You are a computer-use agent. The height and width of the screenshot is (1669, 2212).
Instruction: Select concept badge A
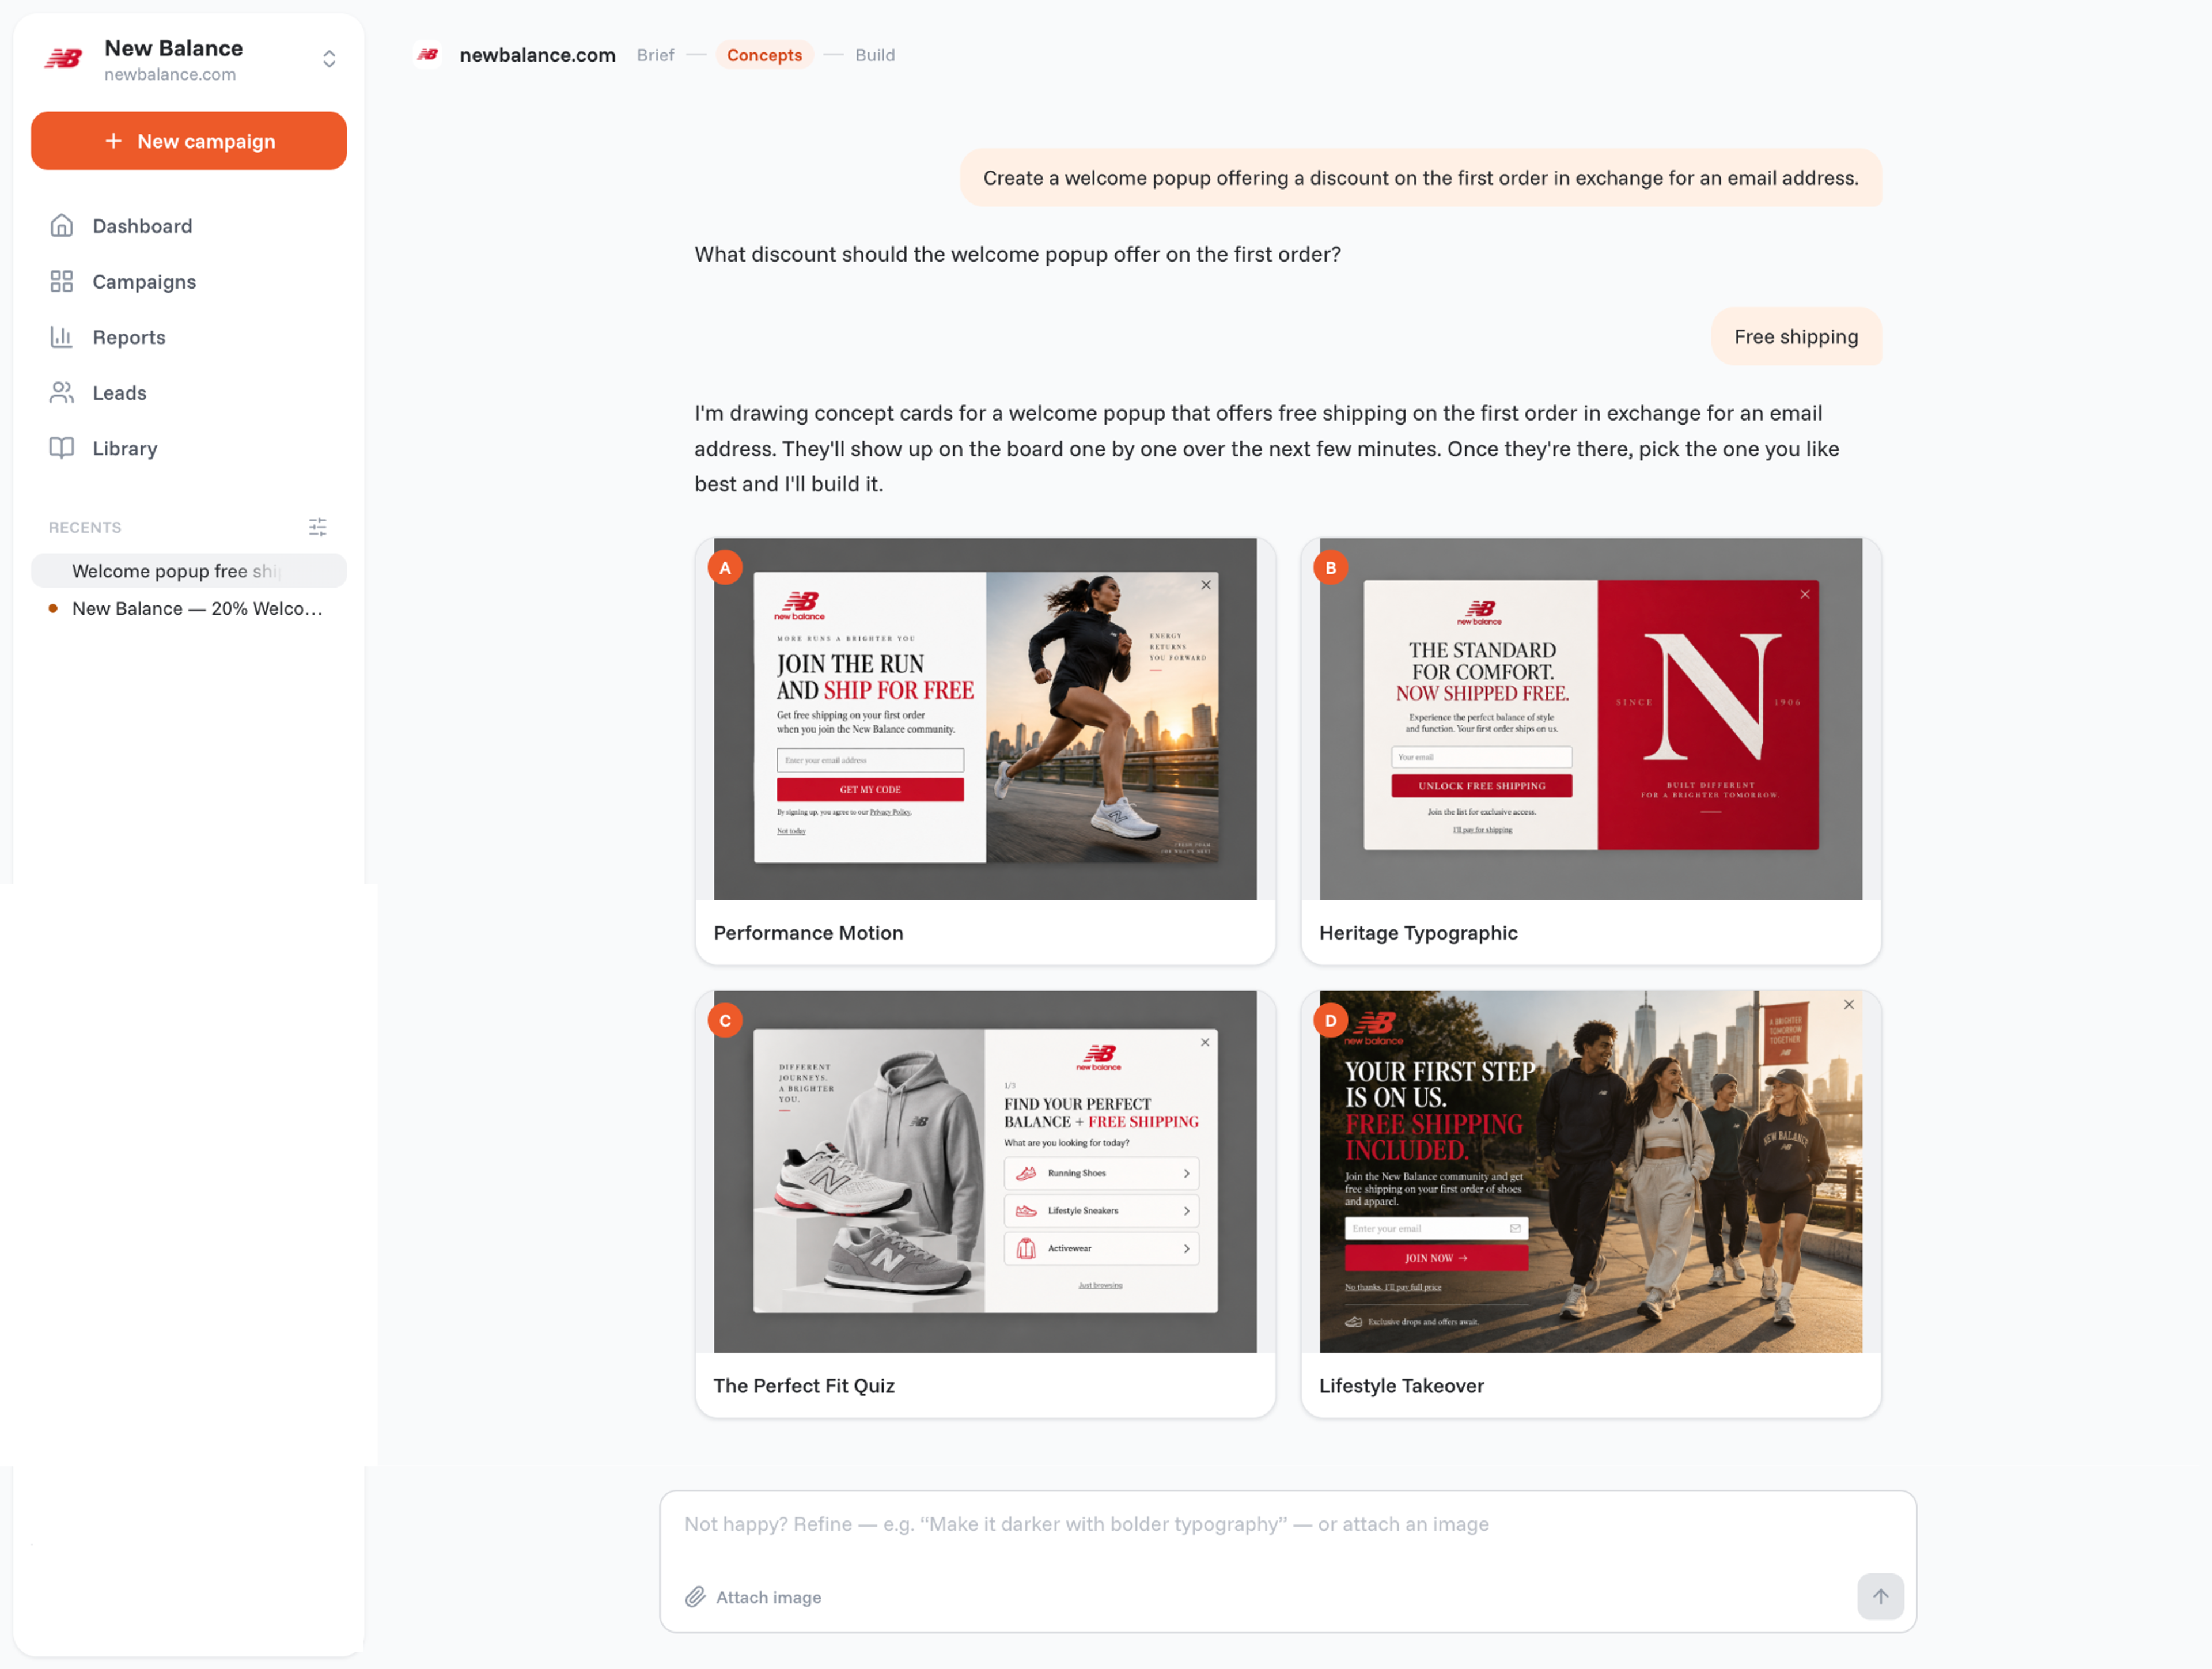725,568
